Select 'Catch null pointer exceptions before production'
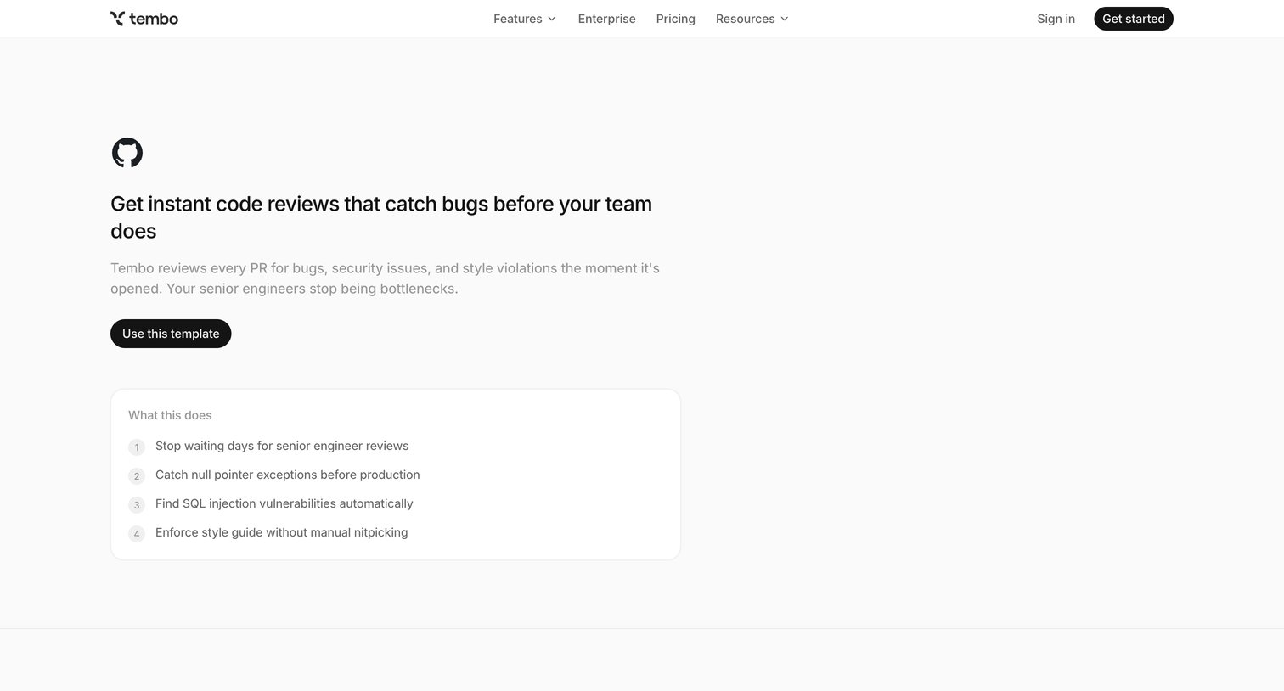The height and width of the screenshot is (691, 1284). [x=288, y=475]
